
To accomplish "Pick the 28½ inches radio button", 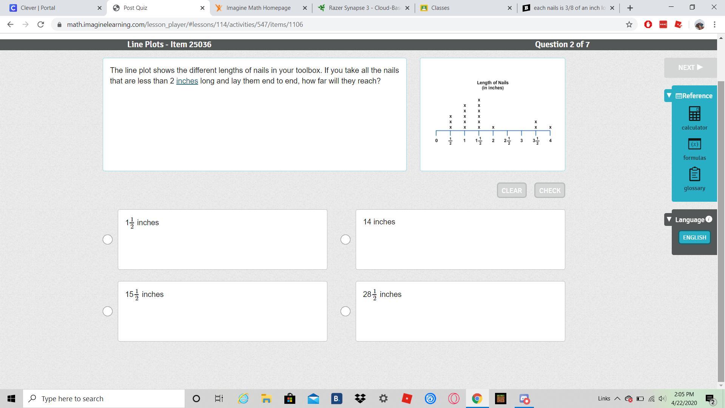I will (x=345, y=311).
